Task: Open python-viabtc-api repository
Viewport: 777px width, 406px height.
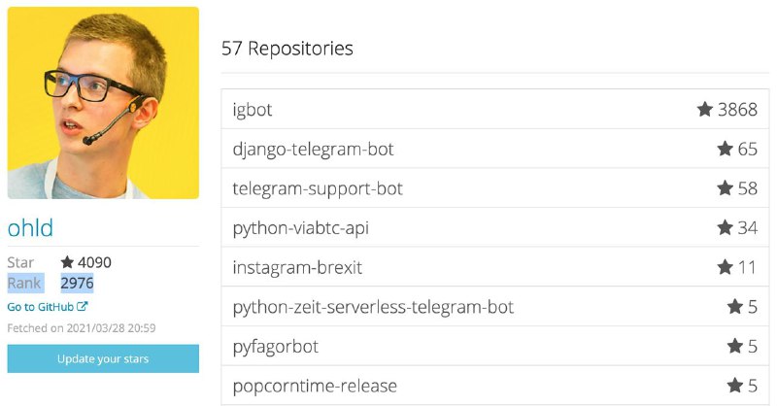Action: point(301,228)
